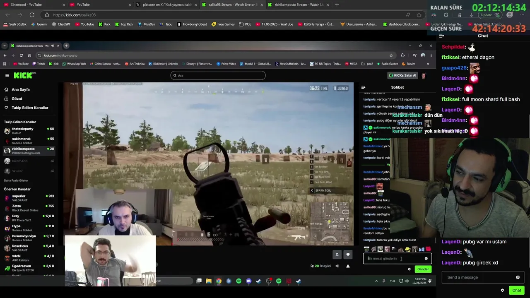
Task: Open Hype Sadece Sohbet channel
Action: coord(29,228)
